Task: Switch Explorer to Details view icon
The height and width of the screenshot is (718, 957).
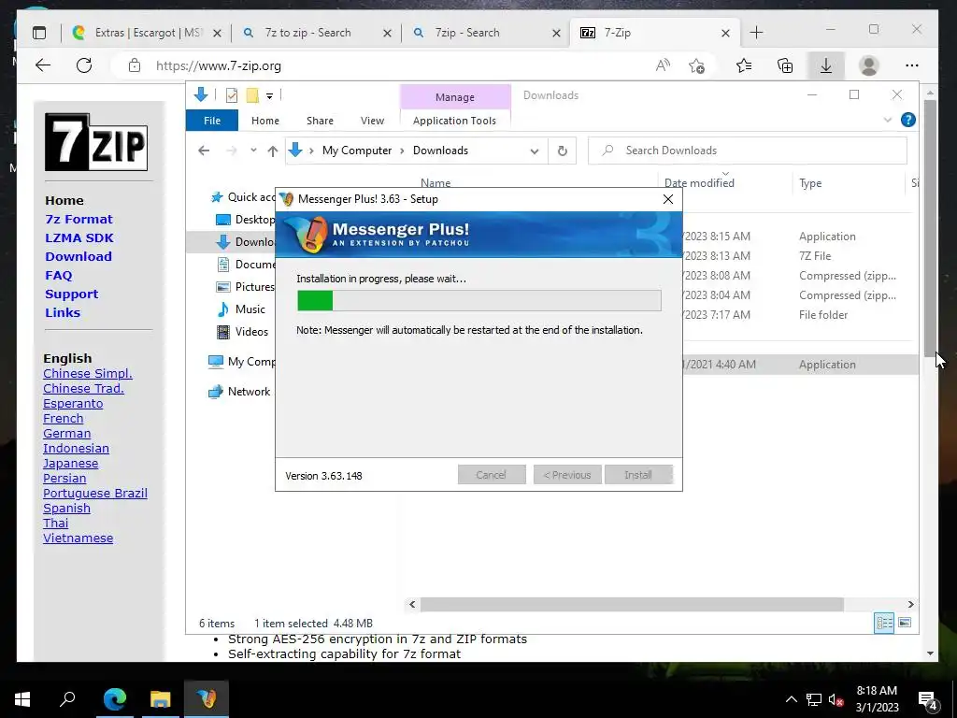Action: (884, 623)
